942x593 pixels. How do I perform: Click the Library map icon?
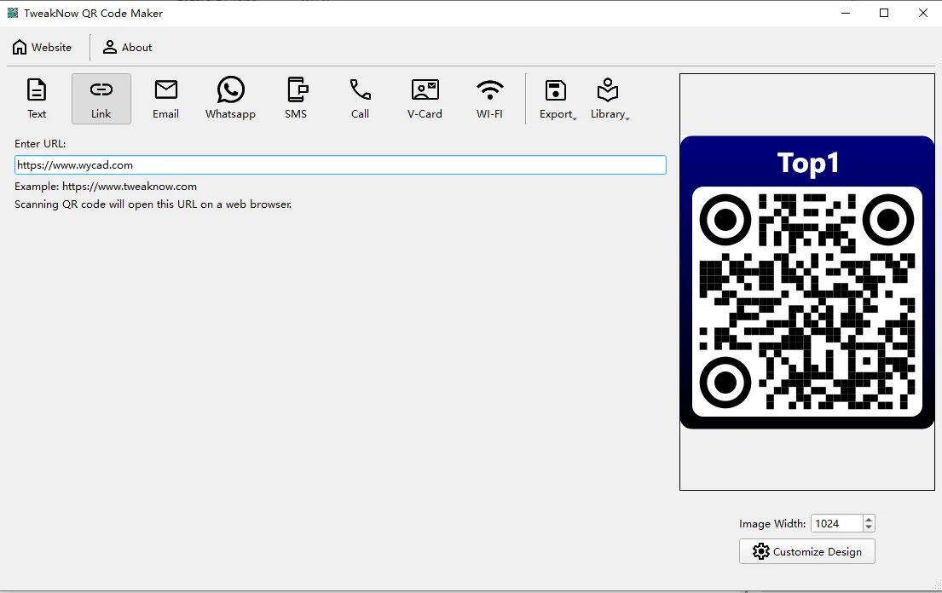click(x=608, y=89)
